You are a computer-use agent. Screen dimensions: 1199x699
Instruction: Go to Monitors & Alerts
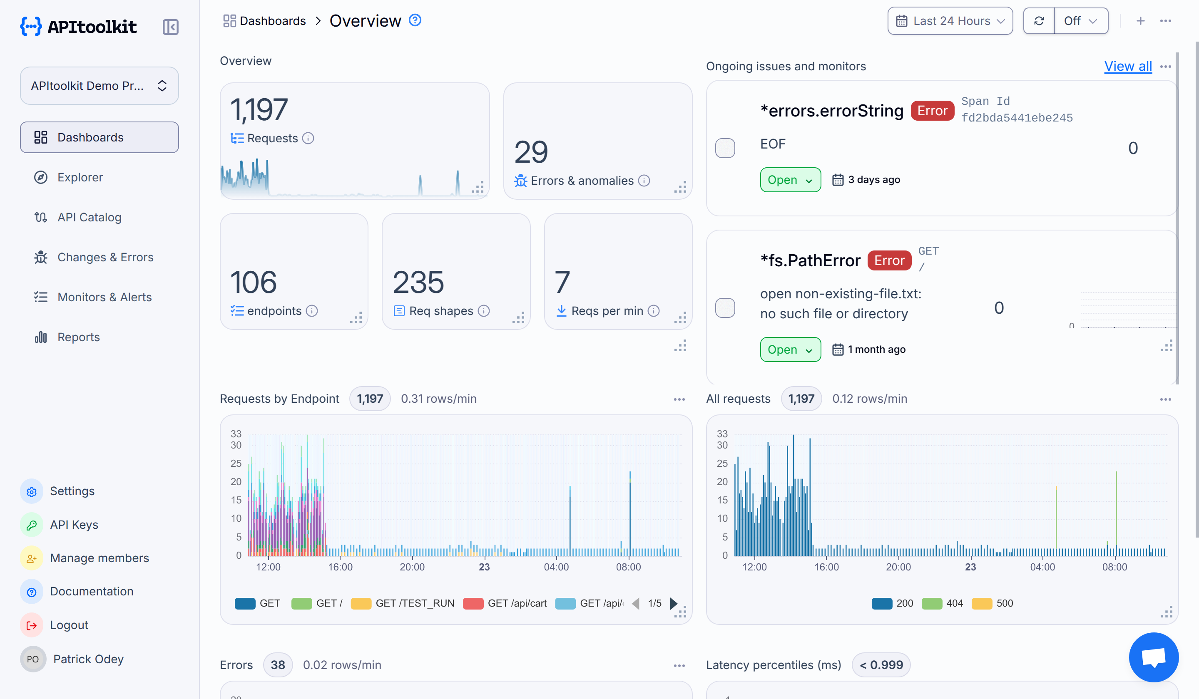pyautogui.click(x=104, y=297)
